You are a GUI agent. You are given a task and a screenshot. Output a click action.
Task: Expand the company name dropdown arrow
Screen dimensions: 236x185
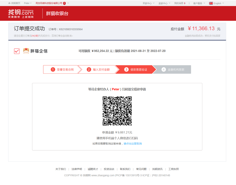(x=68, y=3)
